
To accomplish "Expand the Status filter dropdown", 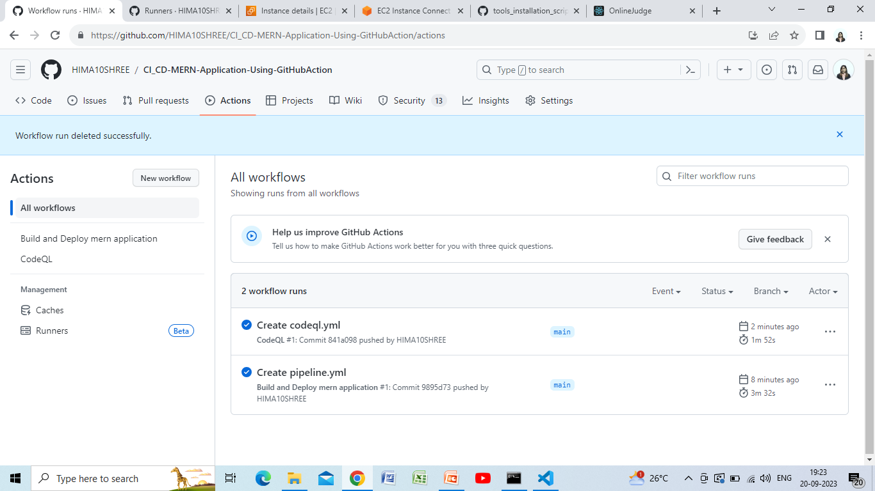I will [x=717, y=291].
